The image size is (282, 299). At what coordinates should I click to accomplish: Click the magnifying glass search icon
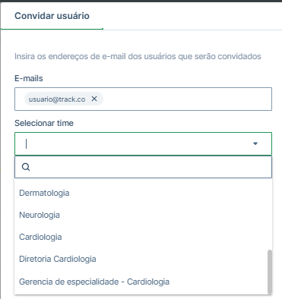26,167
